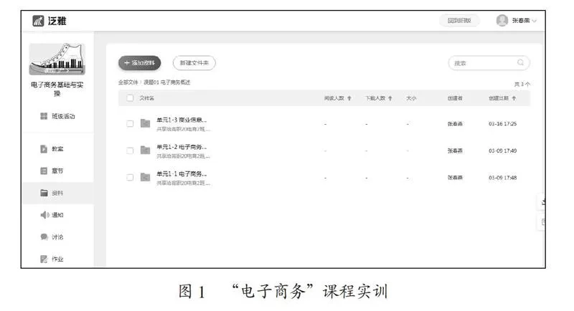Click the 资料 folder icon in sidebar
Viewport: 574px width, 311px height.
coord(44,193)
